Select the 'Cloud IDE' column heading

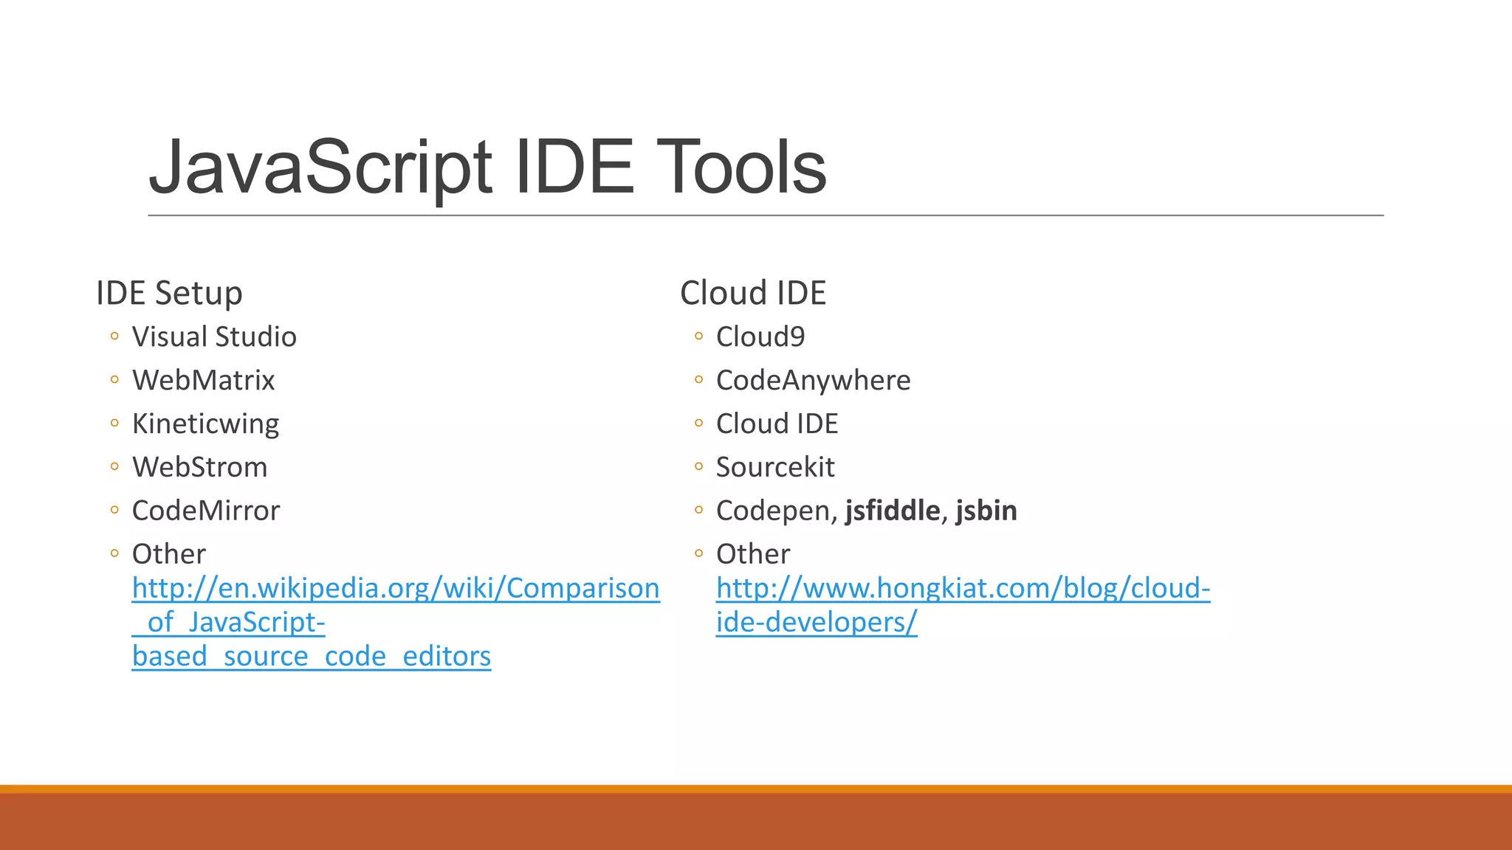(x=753, y=293)
